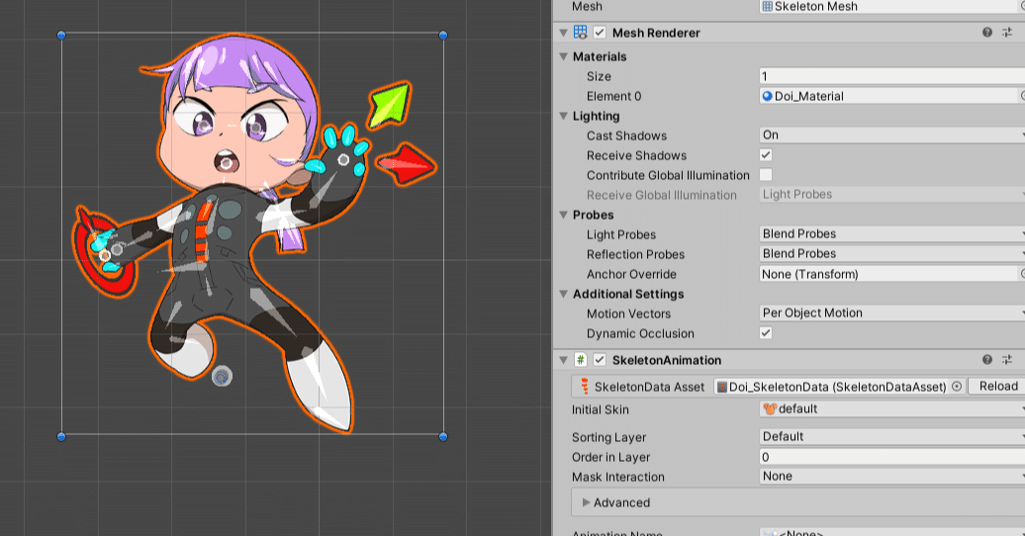Click the "Mask Interaction" label

pos(617,478)
